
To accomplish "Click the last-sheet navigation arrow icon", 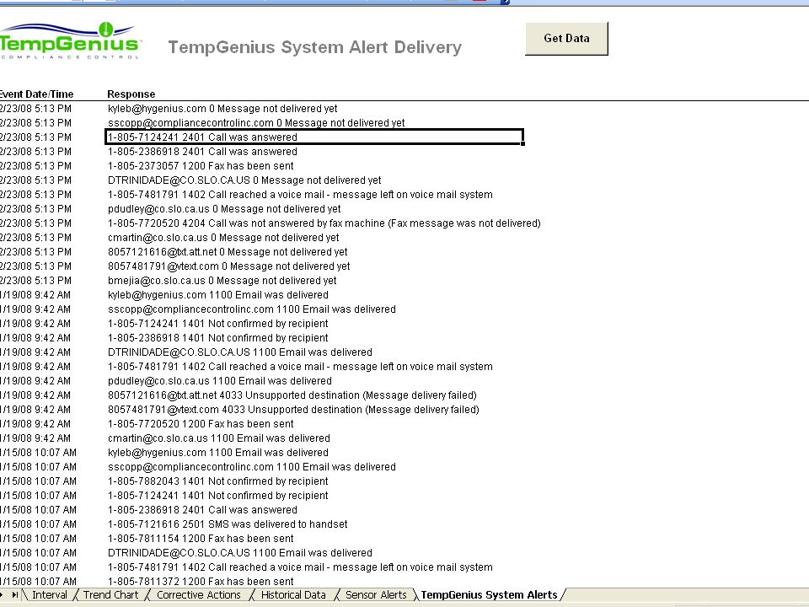I will (x=15, y=594).
